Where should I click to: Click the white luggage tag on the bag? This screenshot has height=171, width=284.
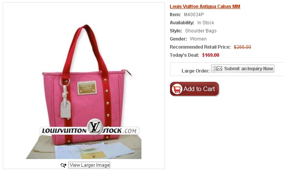coord(66,108)
